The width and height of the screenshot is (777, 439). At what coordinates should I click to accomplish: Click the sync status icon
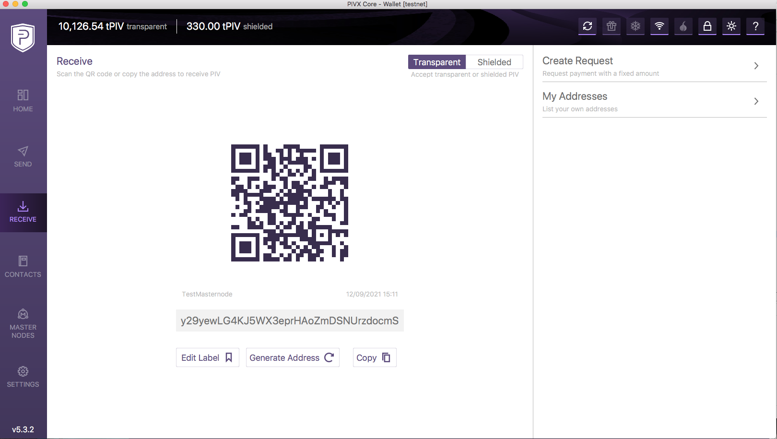coord(588,26)
